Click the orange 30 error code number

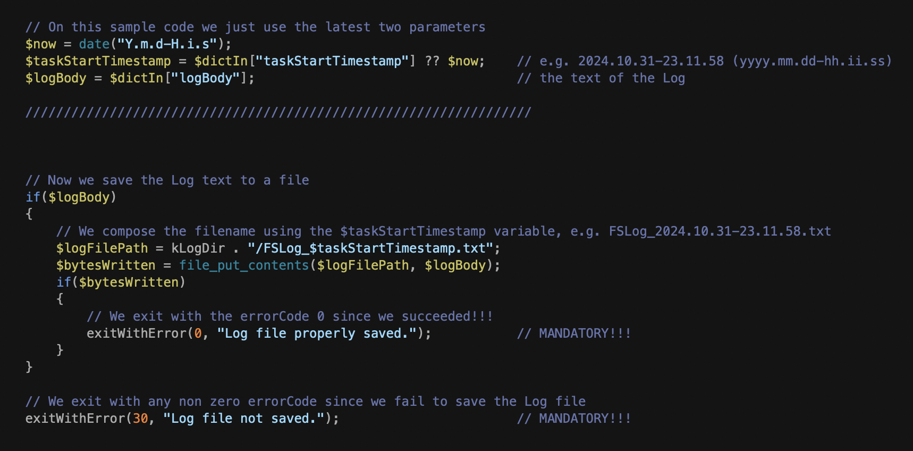(140, 419)
